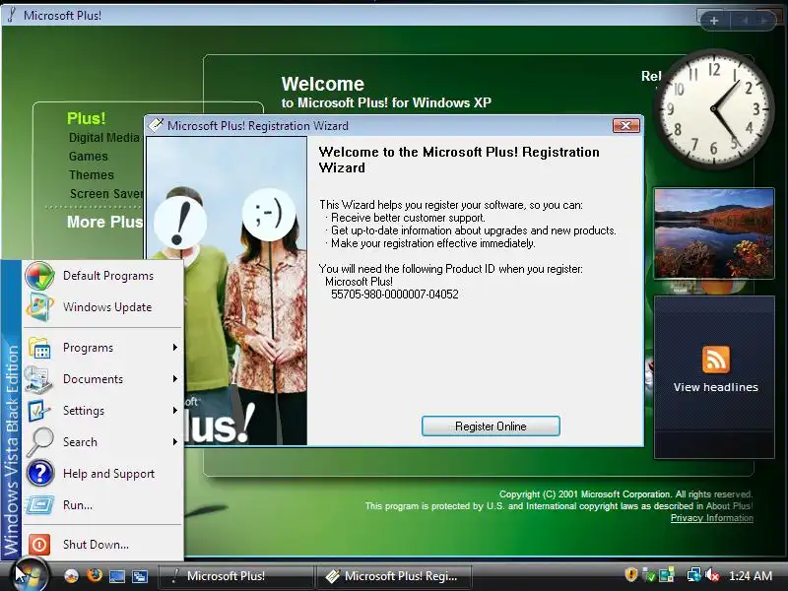Image resolution: width=788 pixels, height=591 pixels.
Task: Click the Register Online button
Action: (x=491, y=427)
